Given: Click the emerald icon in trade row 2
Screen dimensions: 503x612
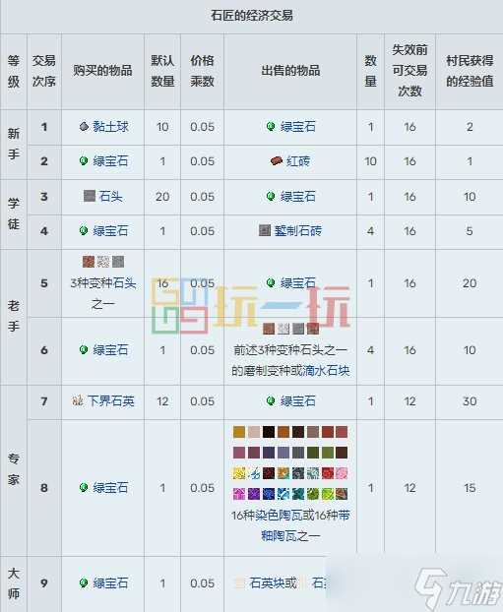Looking at the screenshot, I should click(84, 160).
